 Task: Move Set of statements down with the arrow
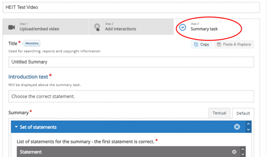pyautogui.click(x=248, y=130)
